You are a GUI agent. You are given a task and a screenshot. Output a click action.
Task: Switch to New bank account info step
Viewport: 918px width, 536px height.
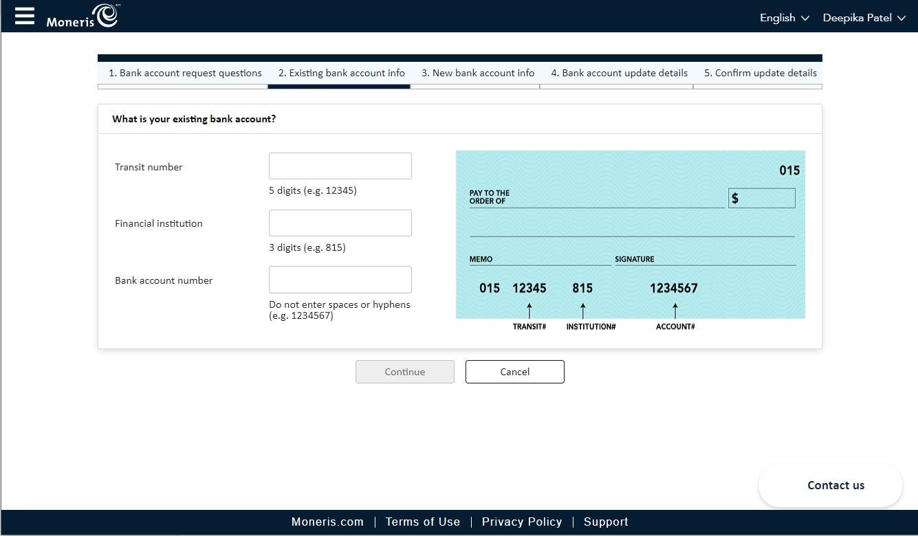tap(477, 73)
